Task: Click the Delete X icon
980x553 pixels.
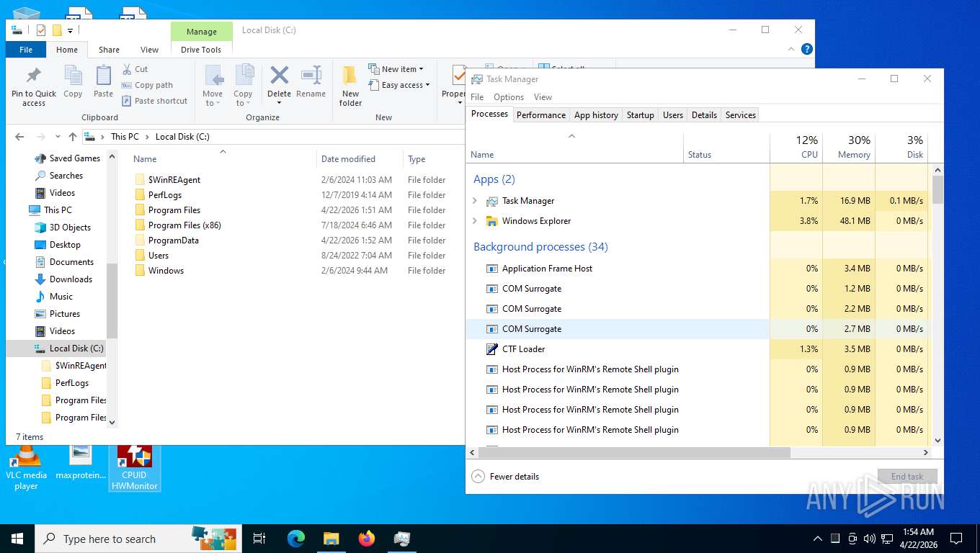Action: 279,75
